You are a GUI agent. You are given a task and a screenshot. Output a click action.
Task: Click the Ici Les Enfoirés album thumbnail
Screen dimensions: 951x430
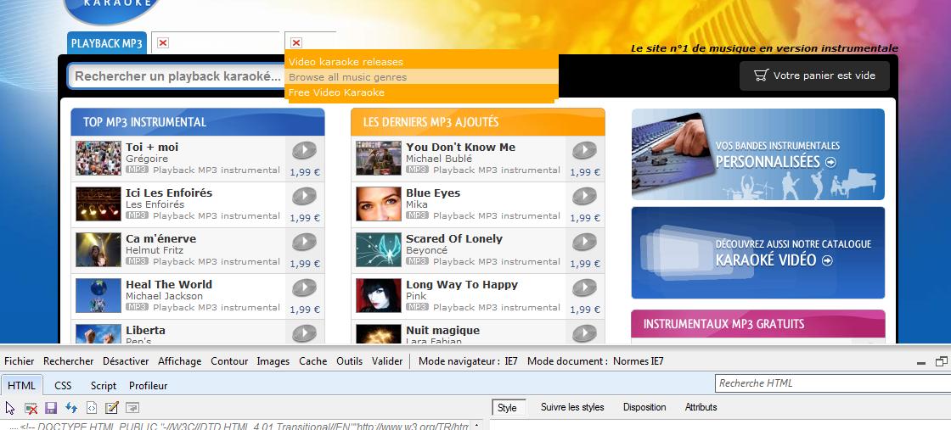(x=98, y=204)
